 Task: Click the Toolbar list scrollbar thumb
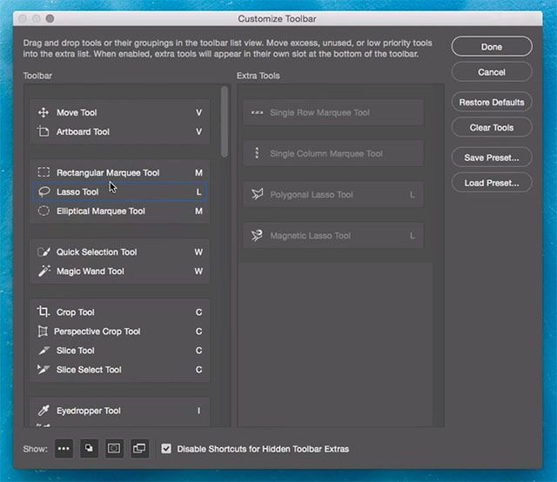225,122
